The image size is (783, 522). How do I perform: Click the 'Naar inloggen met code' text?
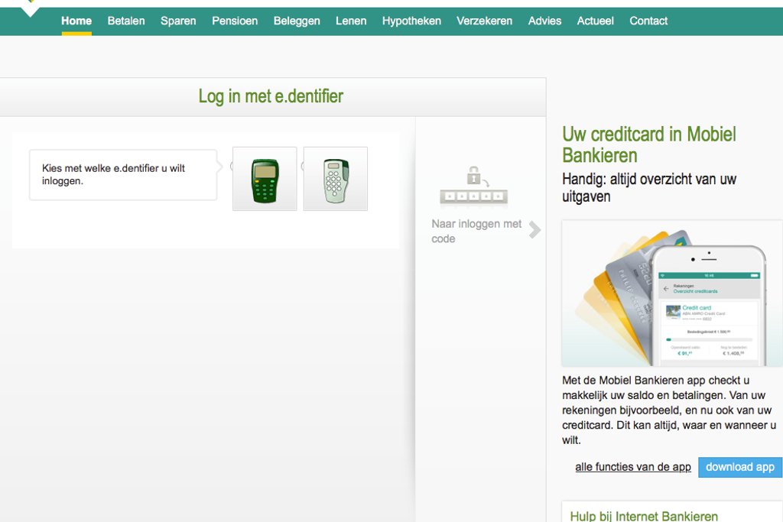click(x=476, y=232)
